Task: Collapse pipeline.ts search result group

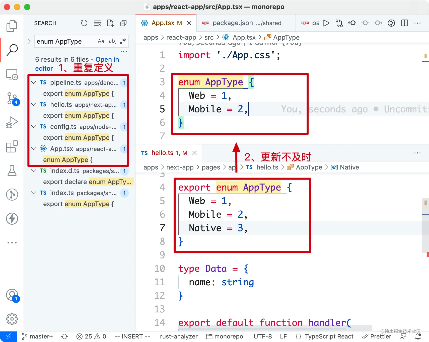Action: (x=34, y=83)
